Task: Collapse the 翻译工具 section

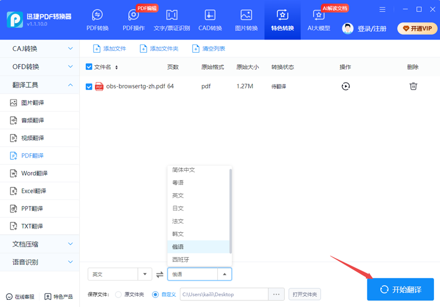Action: click(x=40, y=85)
